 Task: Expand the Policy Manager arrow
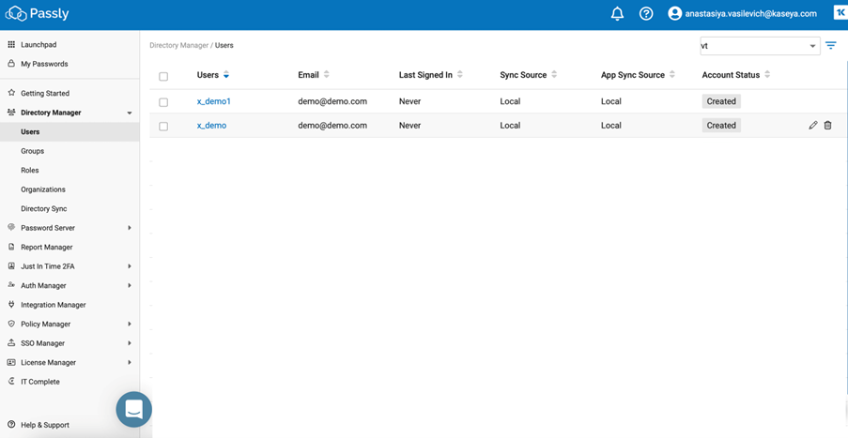pyautogui.click(x=130, y=324)
